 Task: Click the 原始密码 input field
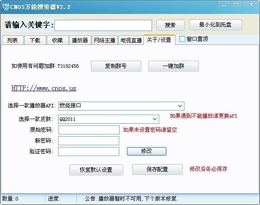pyautogui.click(x=89, y=130)
